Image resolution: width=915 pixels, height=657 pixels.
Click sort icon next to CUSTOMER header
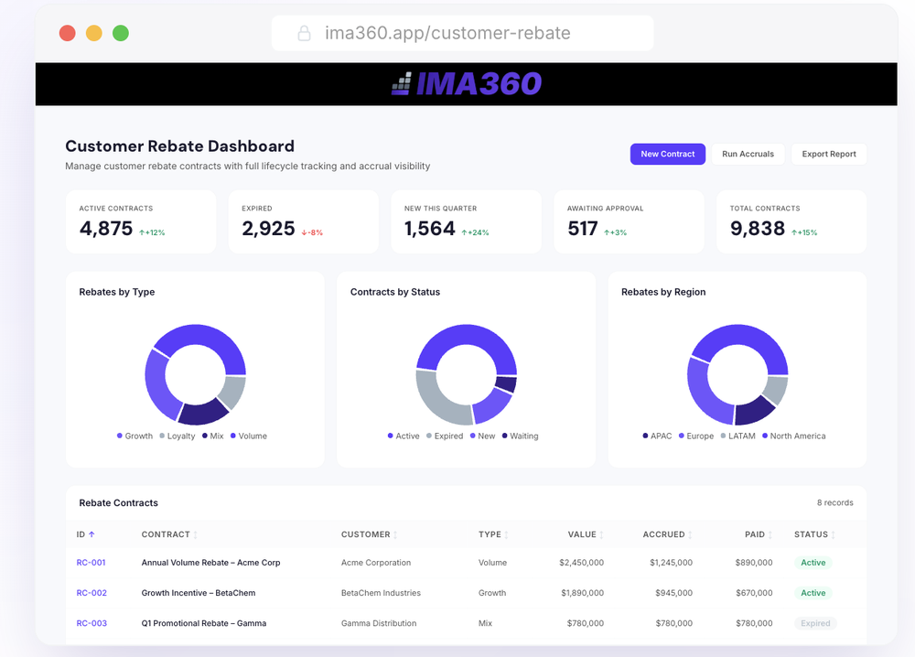395,534
